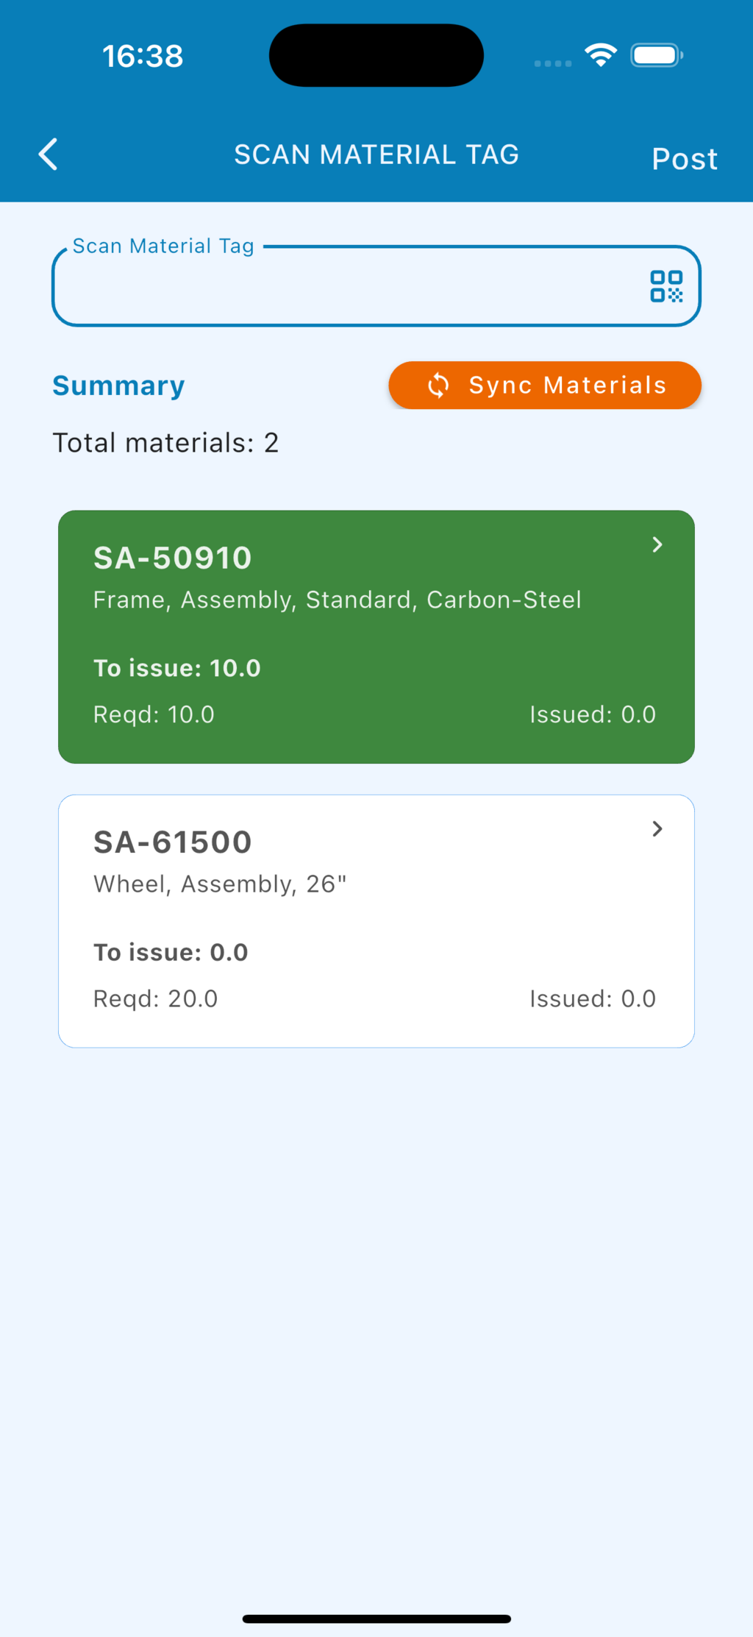Tap the Sync Materials label

tap(568, 386)
